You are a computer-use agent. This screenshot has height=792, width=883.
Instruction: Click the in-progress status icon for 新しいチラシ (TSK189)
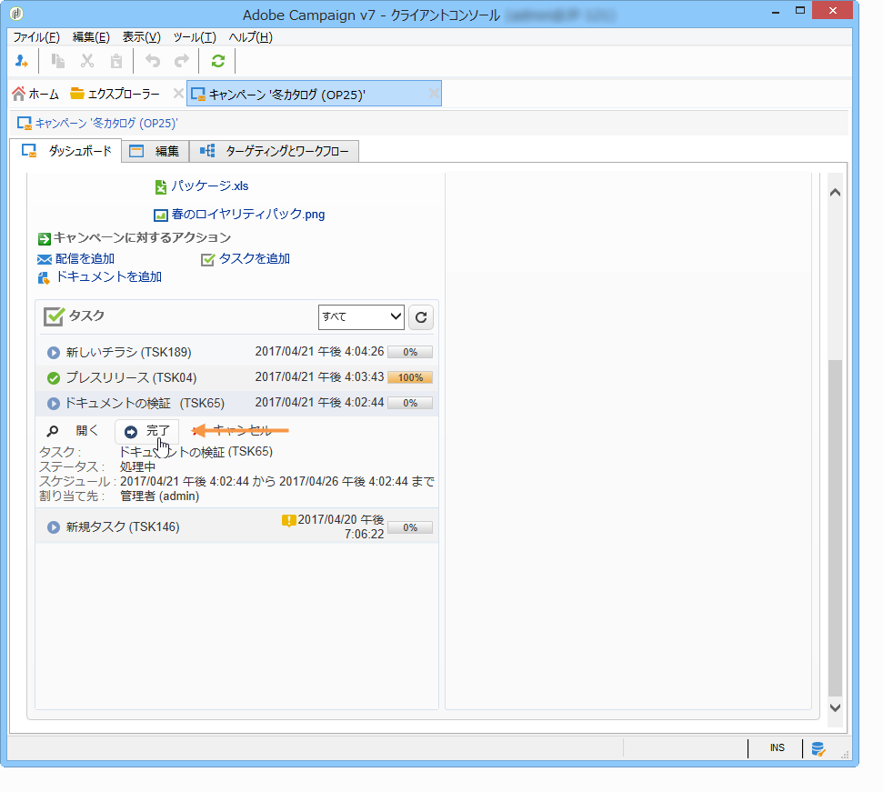[x=54, y=353]
